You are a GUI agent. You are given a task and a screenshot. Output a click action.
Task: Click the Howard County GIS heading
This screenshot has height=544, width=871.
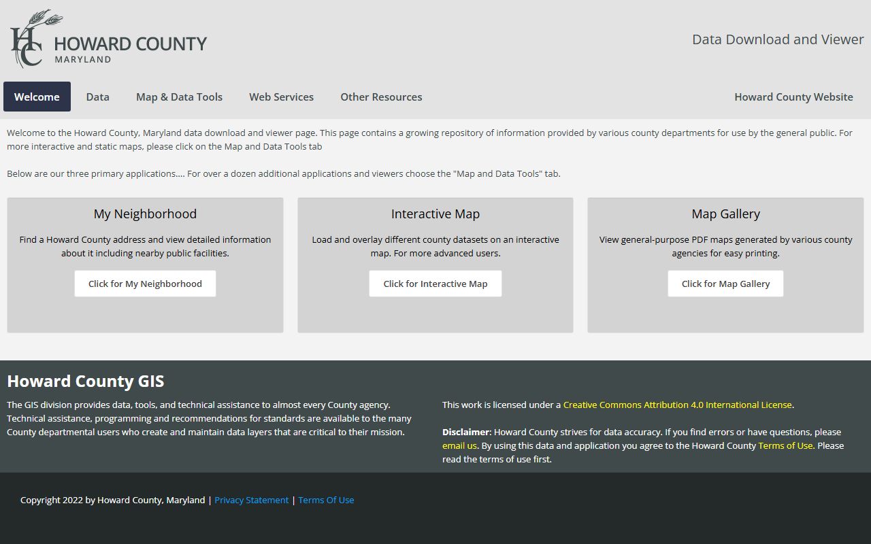[86, 381]
